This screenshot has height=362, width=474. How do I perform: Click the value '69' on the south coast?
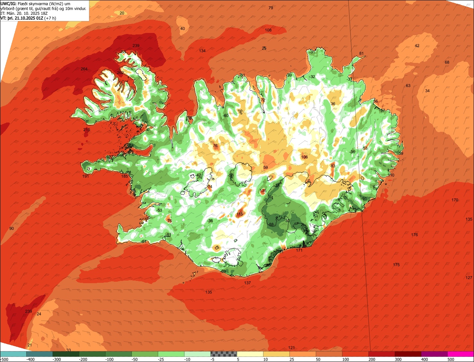tap(223, 272)
